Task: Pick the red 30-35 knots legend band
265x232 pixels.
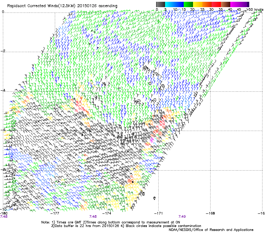Action: coord(216,4)
